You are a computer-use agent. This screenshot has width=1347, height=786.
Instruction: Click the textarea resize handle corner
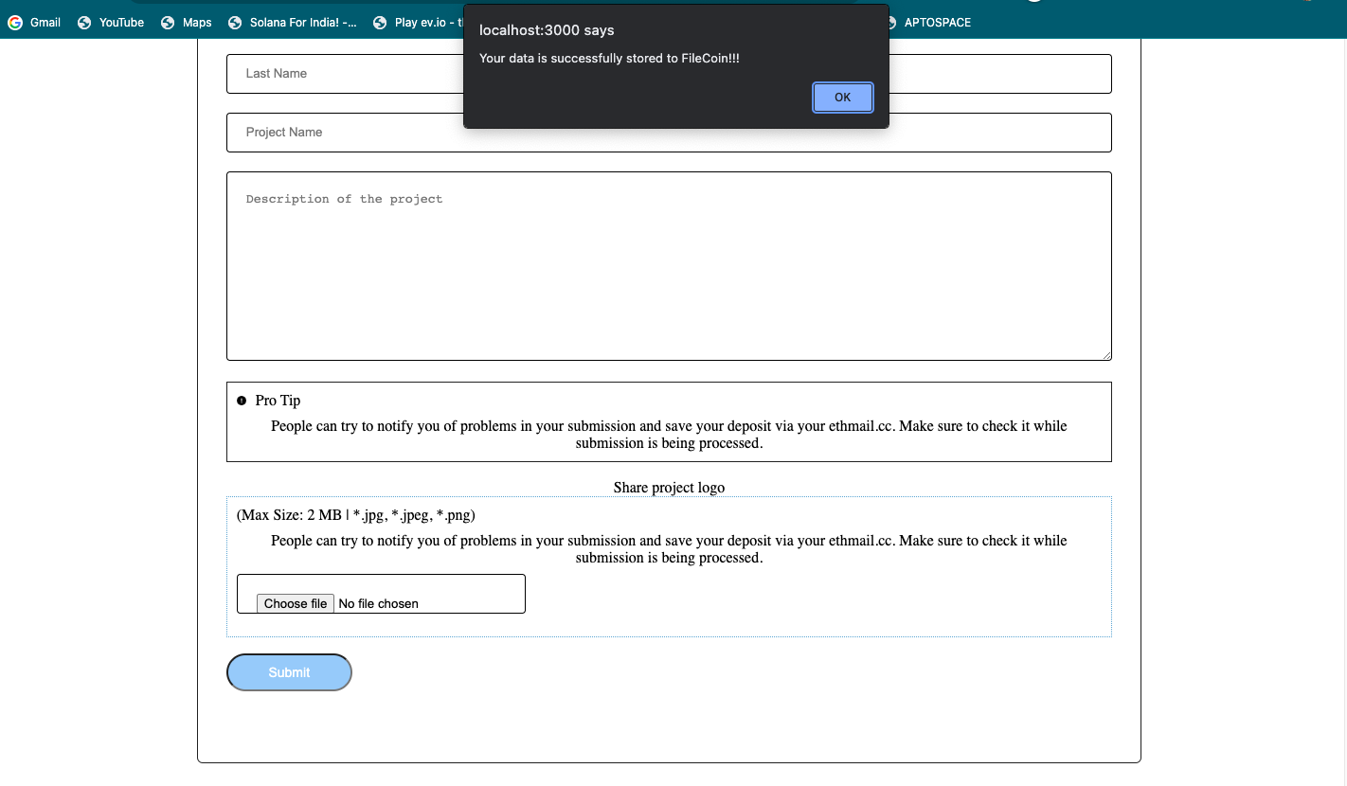click(1106, 355)
